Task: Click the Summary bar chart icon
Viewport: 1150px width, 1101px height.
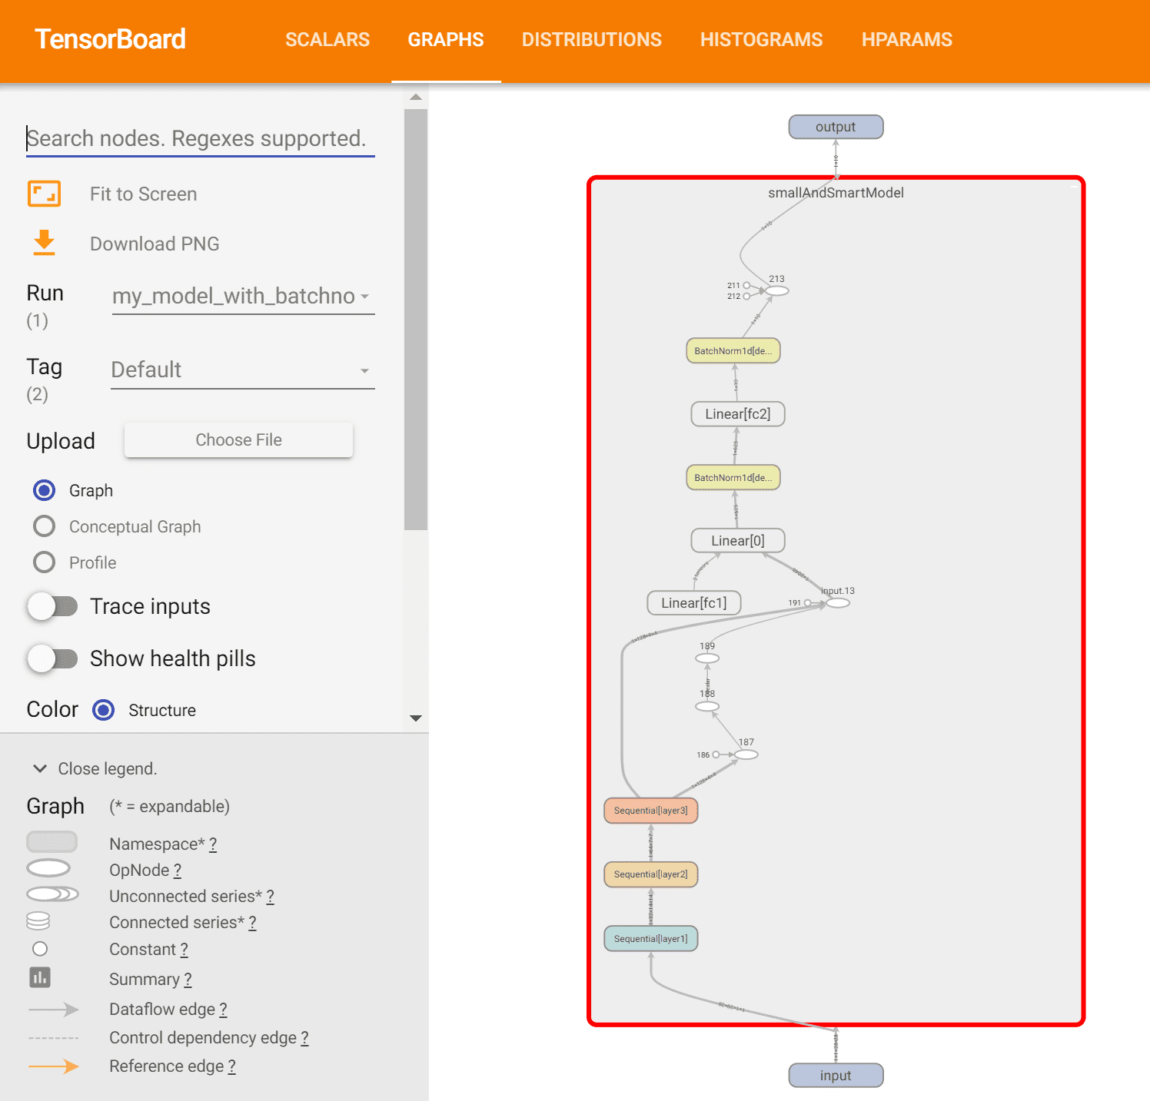Action: [40, 977]
